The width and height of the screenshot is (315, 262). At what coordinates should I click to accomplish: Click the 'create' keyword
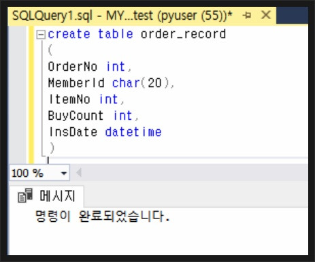69,34
